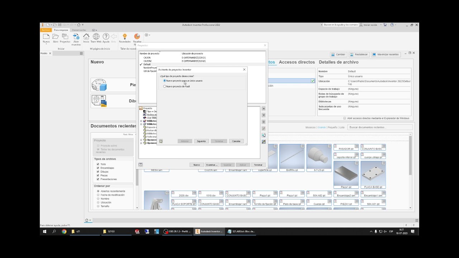Click Abrir muestras ribbon icon
Screen dimensions: 459x258
[x=76, y=37]
